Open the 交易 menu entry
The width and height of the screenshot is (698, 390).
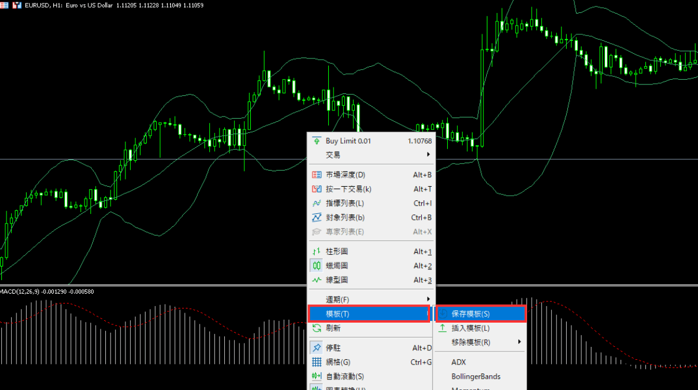(371, 155)
